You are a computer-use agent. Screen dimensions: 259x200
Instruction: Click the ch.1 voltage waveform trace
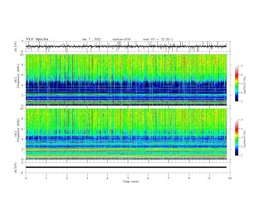point(126,46)
